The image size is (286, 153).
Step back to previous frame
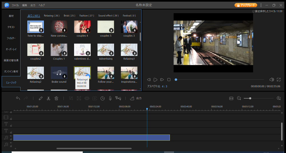(149, 80)
